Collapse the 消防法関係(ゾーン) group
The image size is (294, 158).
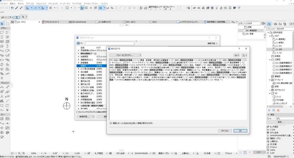(79, 53)
